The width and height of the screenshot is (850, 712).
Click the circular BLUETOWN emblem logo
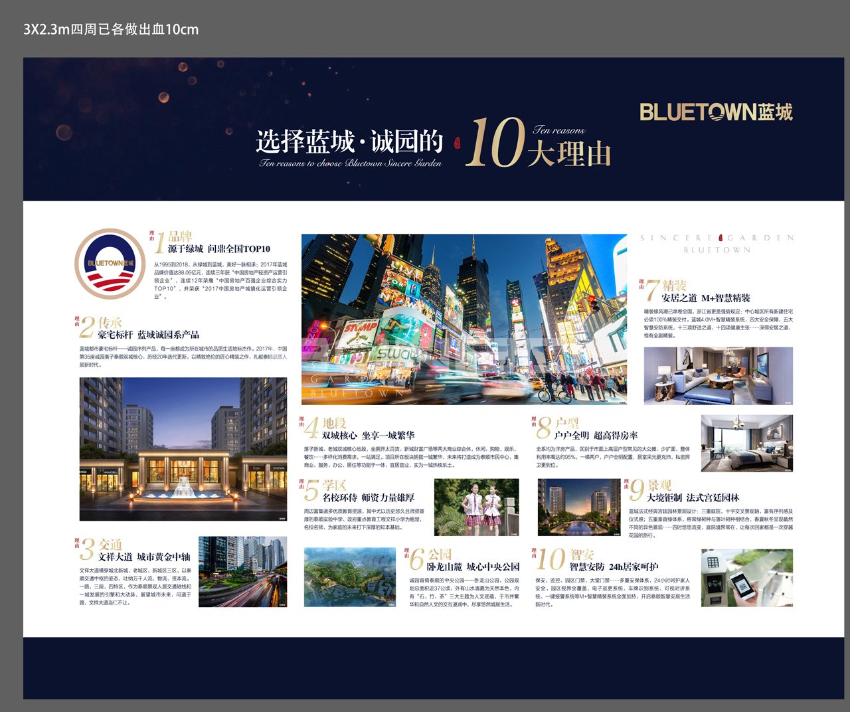tap(110, 264)
